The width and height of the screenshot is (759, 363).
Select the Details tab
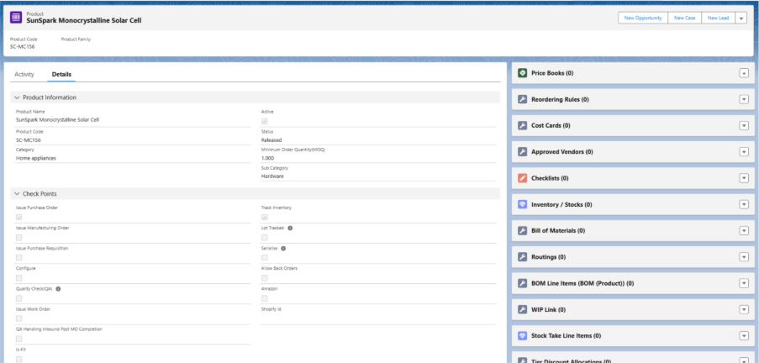(x=61, y=75)
